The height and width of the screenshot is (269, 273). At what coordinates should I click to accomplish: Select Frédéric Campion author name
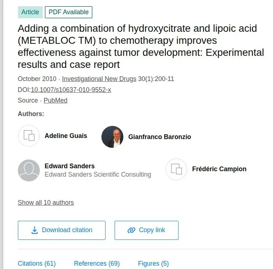click(x=219, y=169)
